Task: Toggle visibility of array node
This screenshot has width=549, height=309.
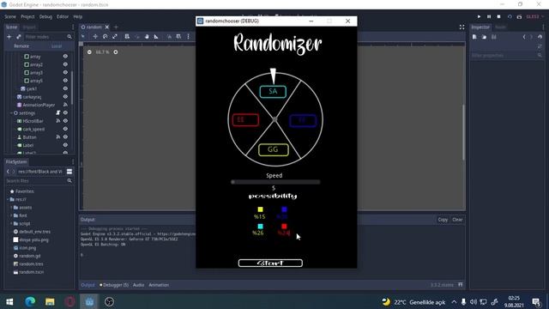Action: point(65,56)
